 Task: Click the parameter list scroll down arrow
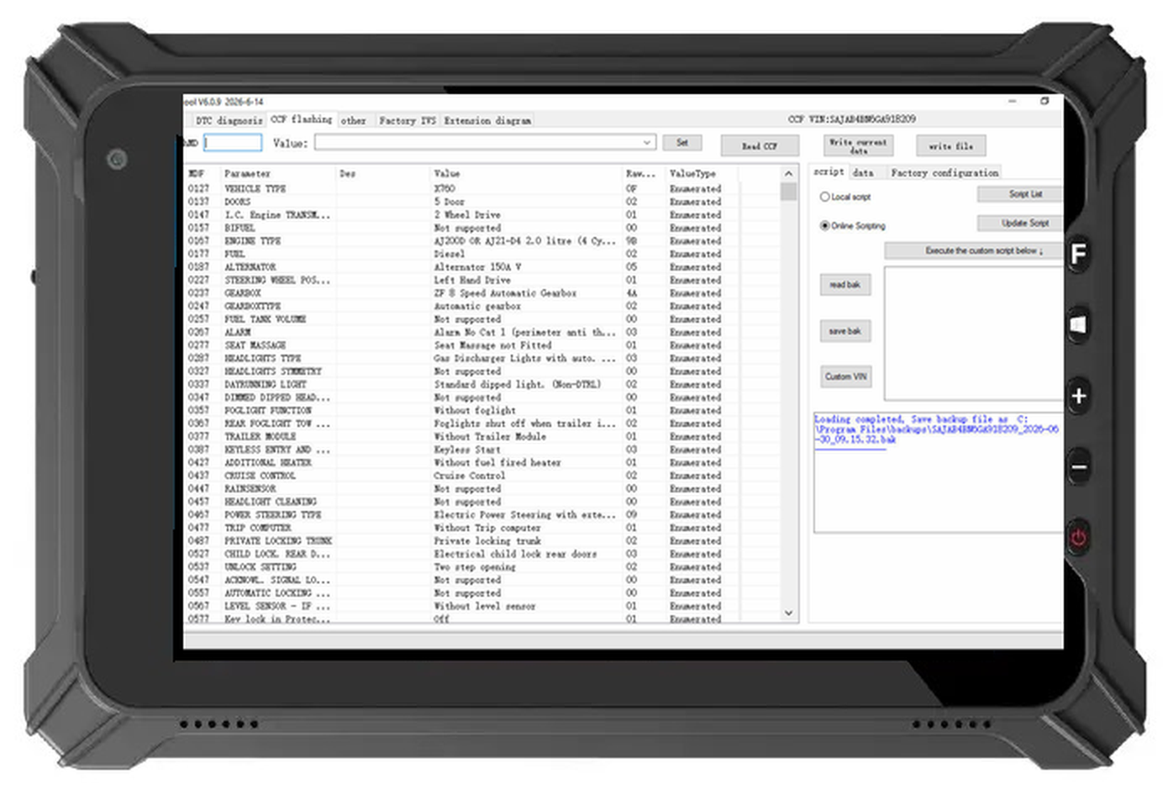point(788,613)
